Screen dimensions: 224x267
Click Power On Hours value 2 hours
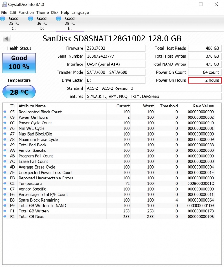(x=205, y=80)
